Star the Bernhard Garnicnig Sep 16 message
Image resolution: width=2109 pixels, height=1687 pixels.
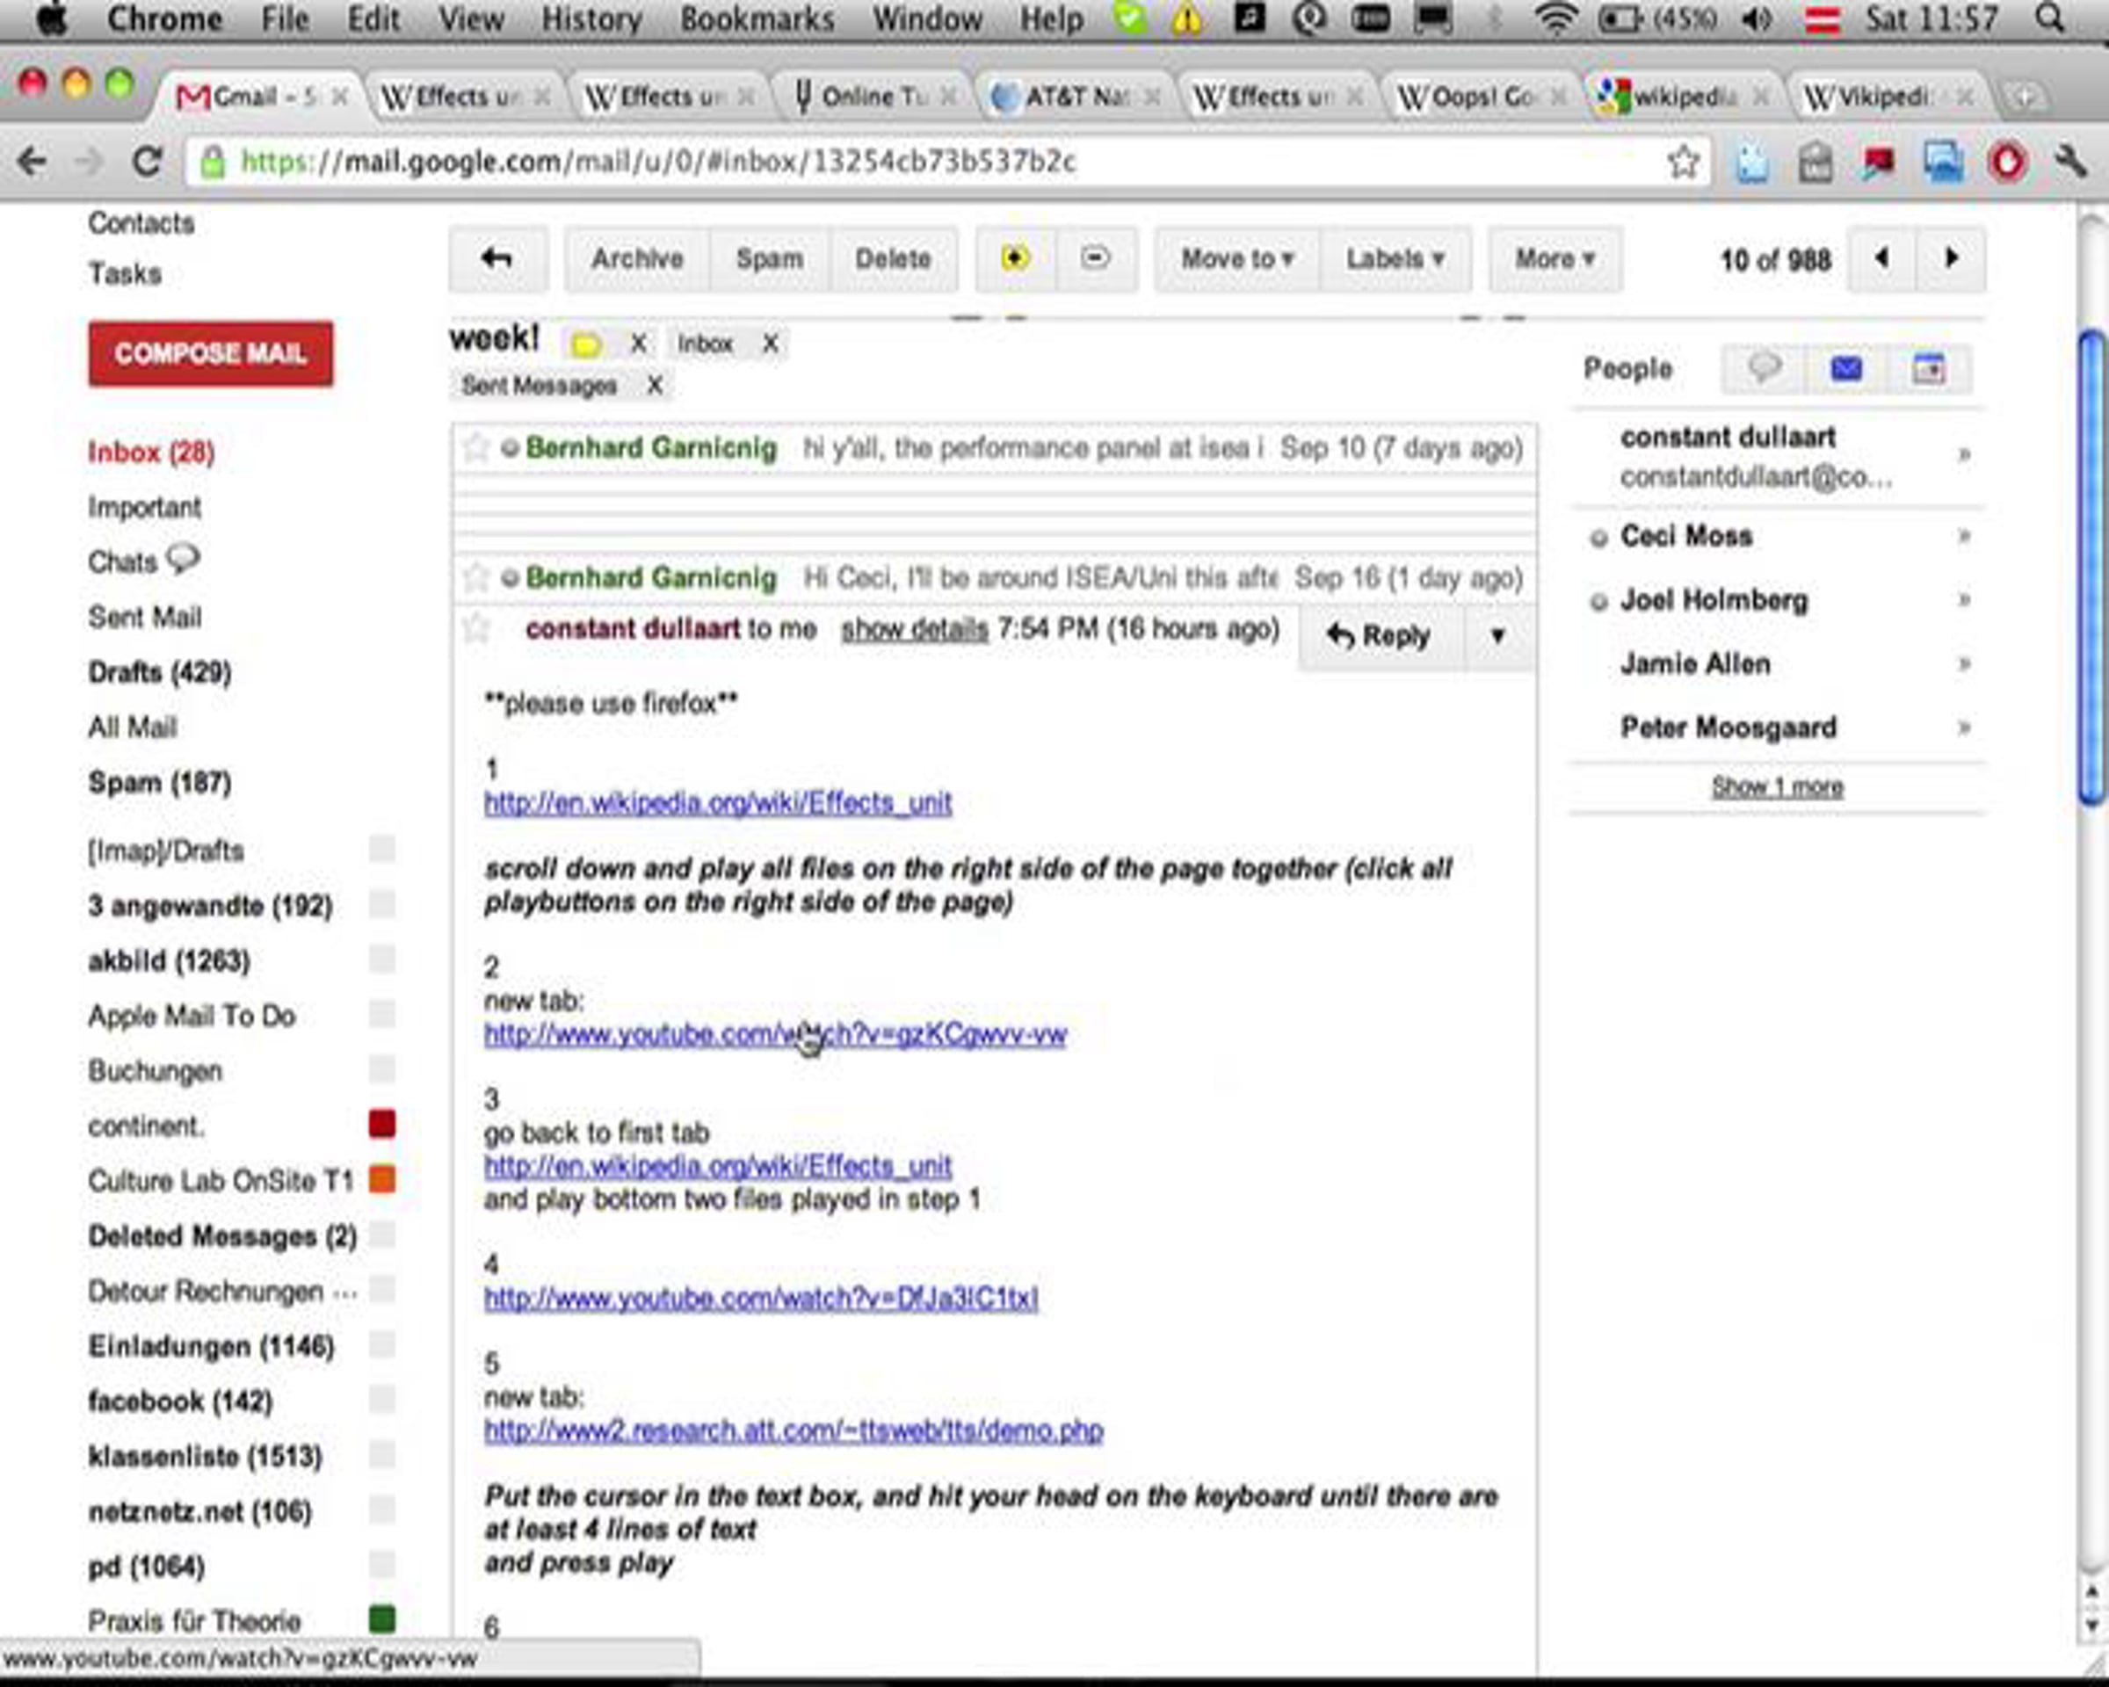[475, 578]
